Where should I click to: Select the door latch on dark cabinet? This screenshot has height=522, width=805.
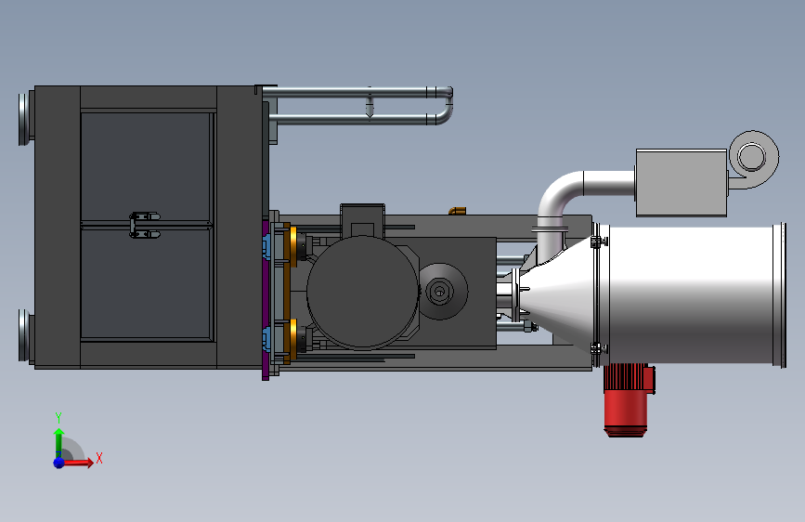coord(145,225)
